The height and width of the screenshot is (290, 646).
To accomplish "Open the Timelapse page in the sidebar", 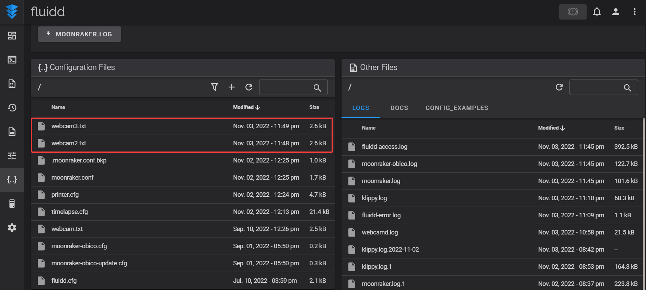I will 12,132.
